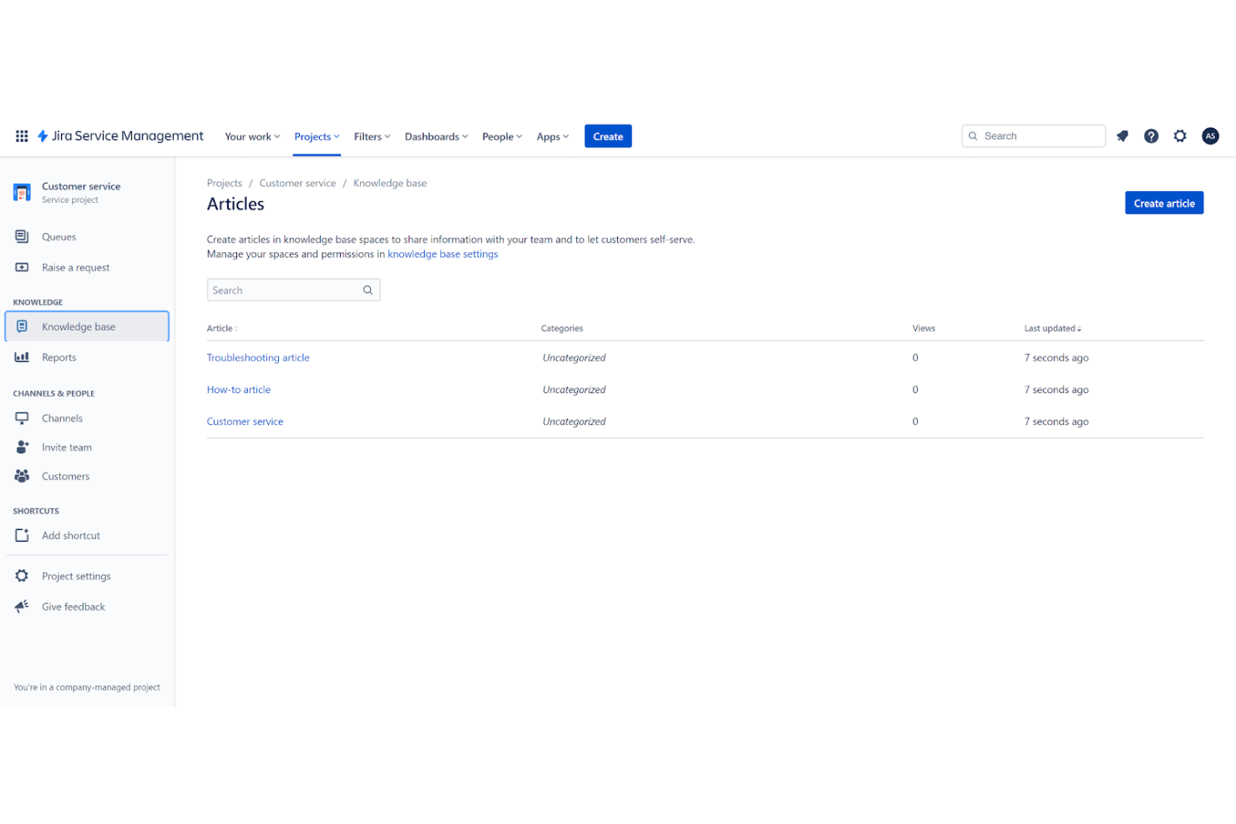Open Project settings gear in sidebar

tap(22, 575)
